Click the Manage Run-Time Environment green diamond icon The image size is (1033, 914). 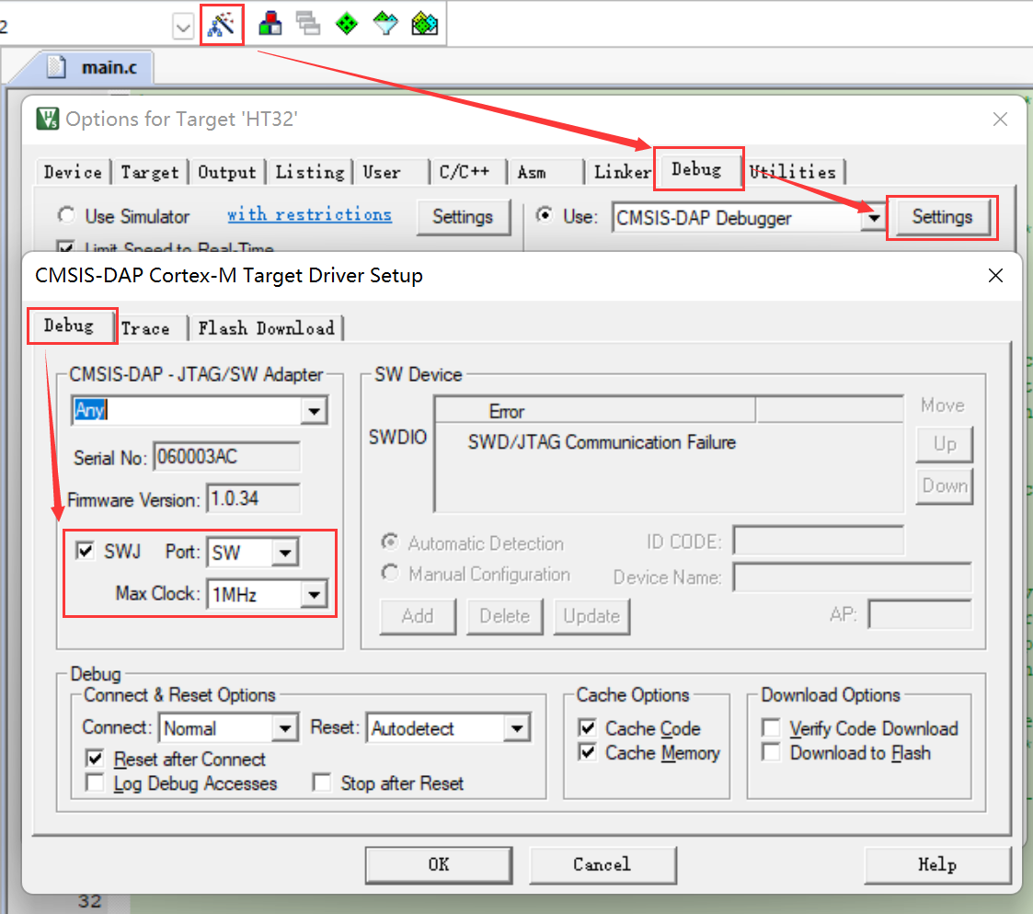[346, 24]
